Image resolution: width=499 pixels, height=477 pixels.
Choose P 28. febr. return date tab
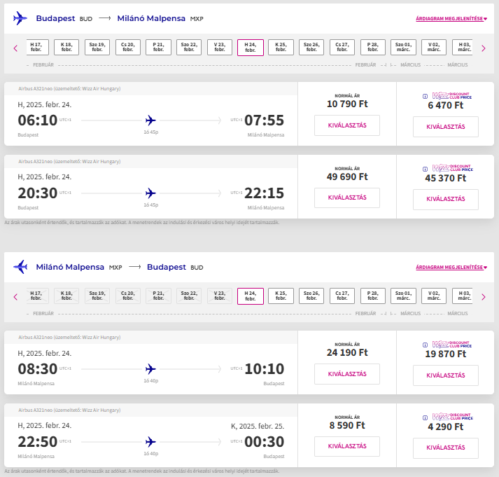[x=372, y=296]
